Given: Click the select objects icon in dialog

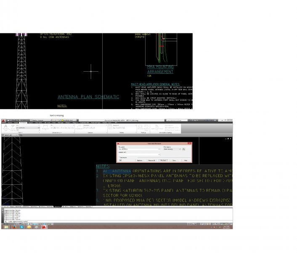Looking at the screenshot, I should pyautogui.click(x=183, y=149).
